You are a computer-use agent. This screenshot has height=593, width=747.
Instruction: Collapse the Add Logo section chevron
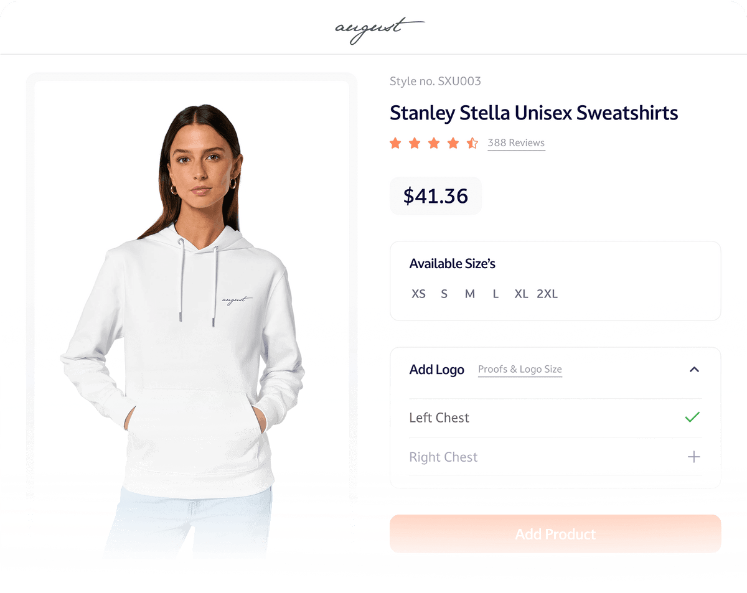click(x=694, y=370)
